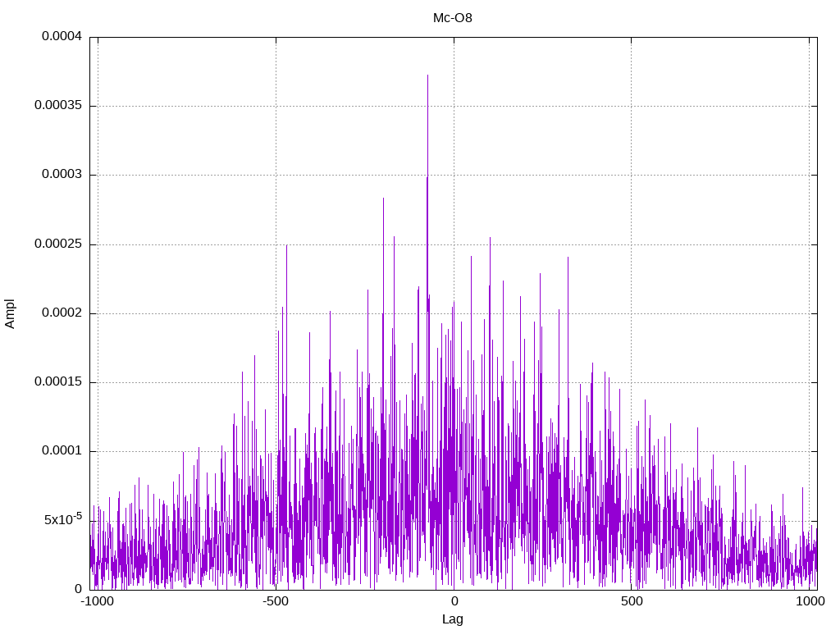Click the 1000 X-axis tick label
Image resolution: width=840 pixels, height=630 pixels.
pos(810,601)
